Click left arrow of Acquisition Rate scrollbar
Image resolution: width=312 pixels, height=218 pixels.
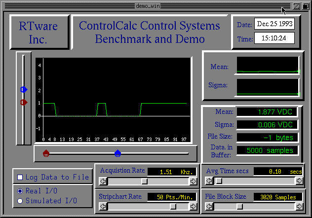(x=103, y=181)
